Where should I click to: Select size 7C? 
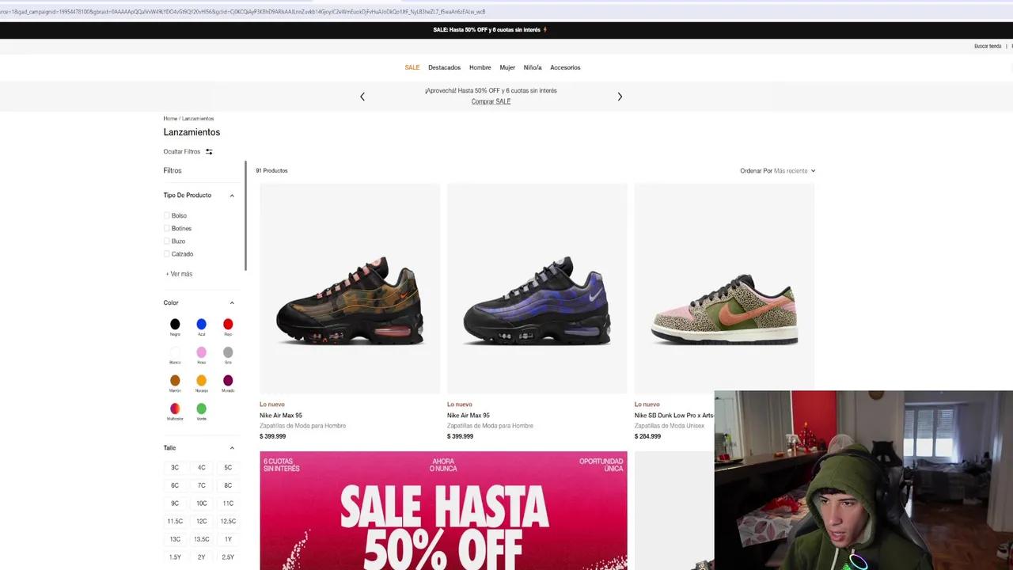(201, 485)
